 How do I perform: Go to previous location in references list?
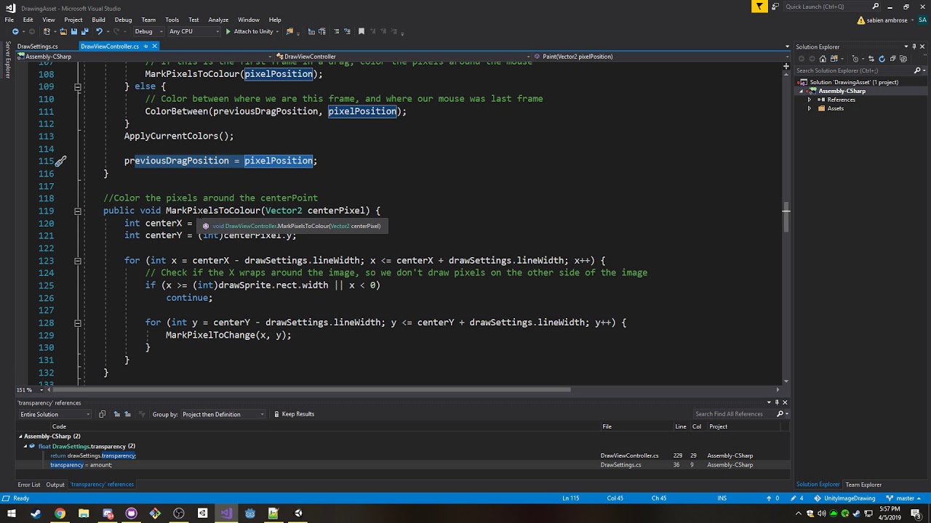118,414
